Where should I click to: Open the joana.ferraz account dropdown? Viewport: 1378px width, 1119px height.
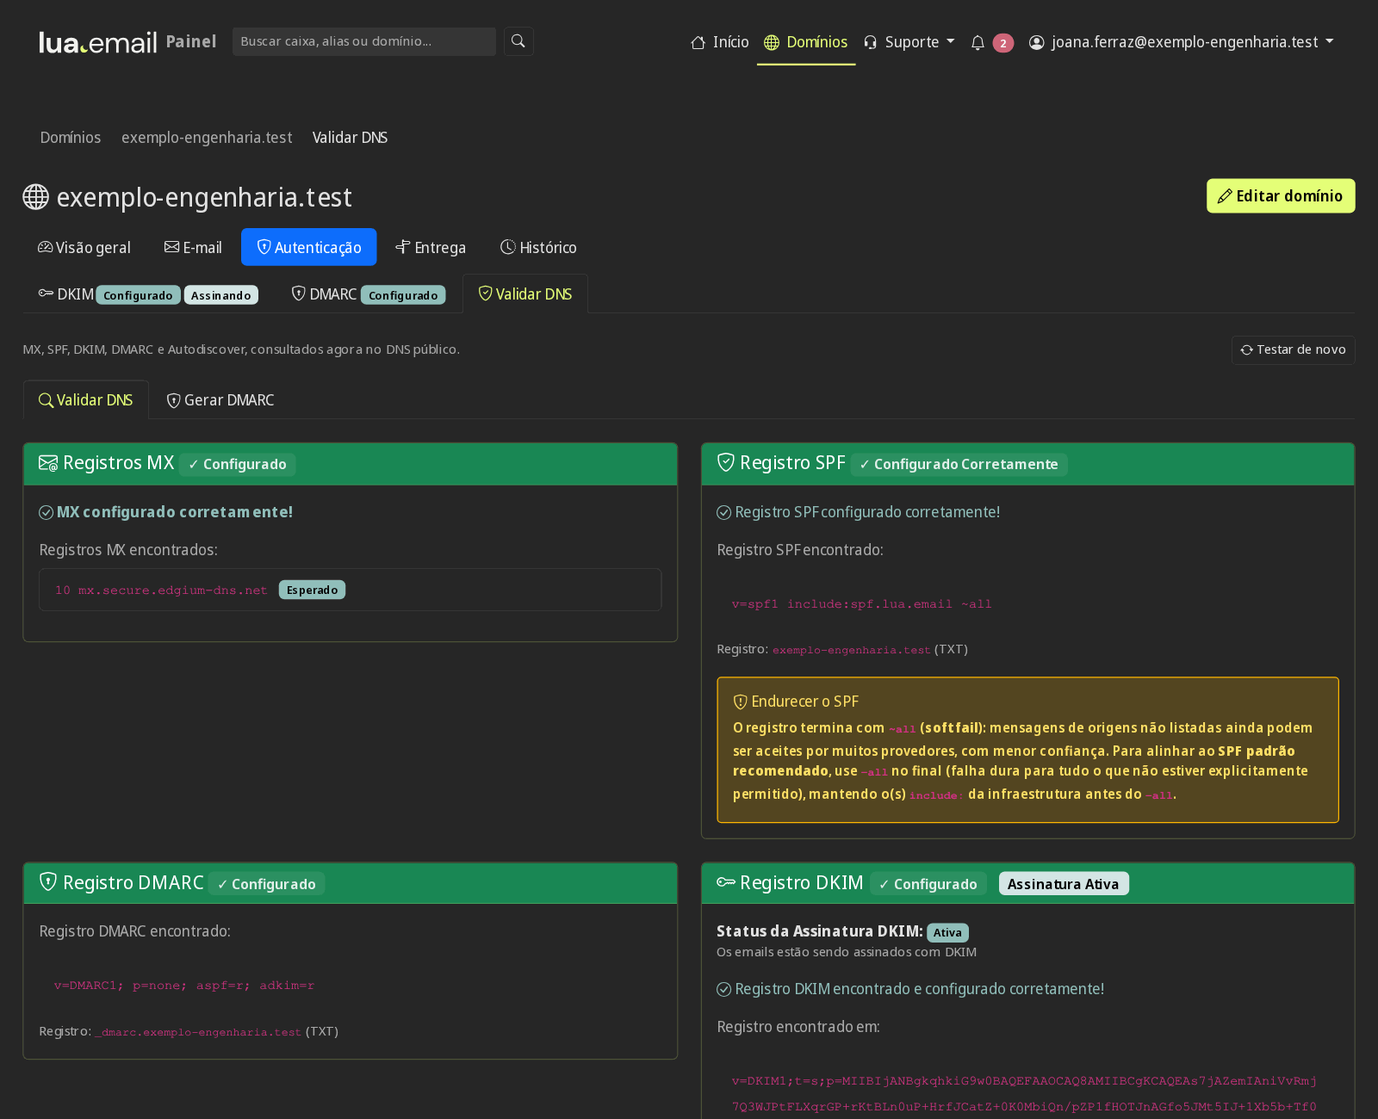tap(1182, 42)
